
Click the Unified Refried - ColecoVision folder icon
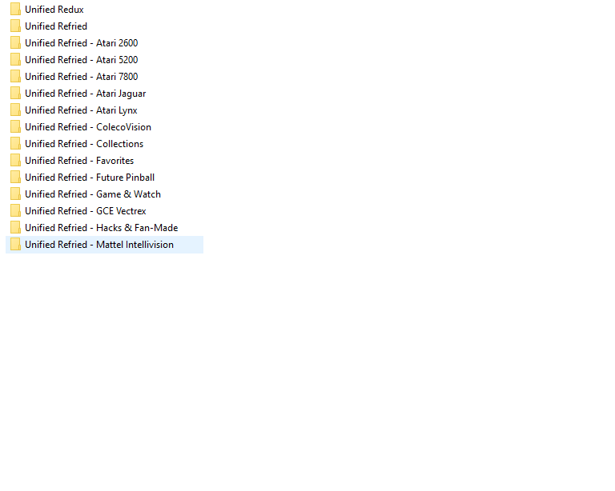15,127
